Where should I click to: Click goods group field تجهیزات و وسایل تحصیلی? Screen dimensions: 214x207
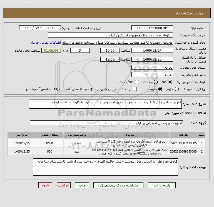point(106,123)
